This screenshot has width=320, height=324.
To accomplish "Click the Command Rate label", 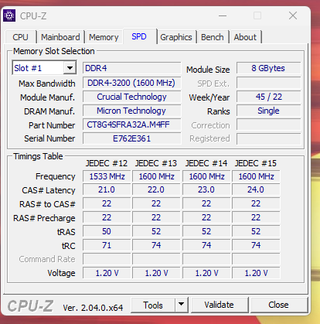I will (x=47, y=259).
